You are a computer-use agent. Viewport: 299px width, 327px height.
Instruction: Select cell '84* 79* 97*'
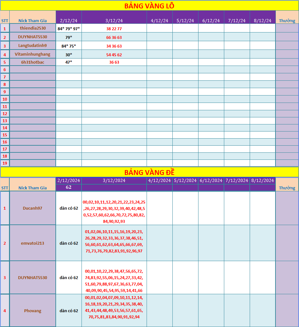pyautogui.click(x=69, y=29)
